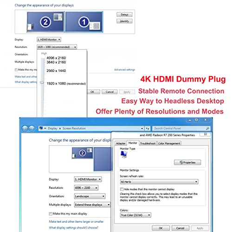The height and width of the screenshot is (232, 232).
Task: Open 'Make text and other items larger or smaller' link
Action: [76, 222]
